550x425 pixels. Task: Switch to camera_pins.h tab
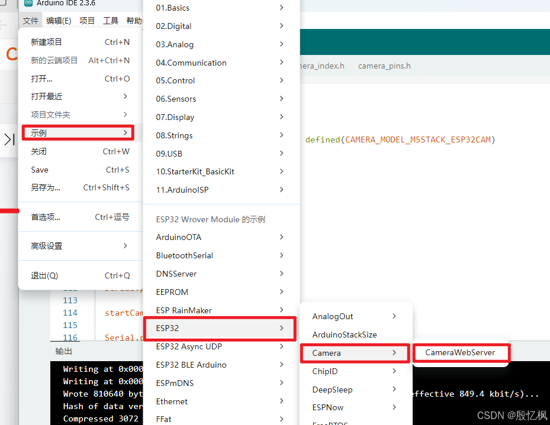[x=384, y=66]
